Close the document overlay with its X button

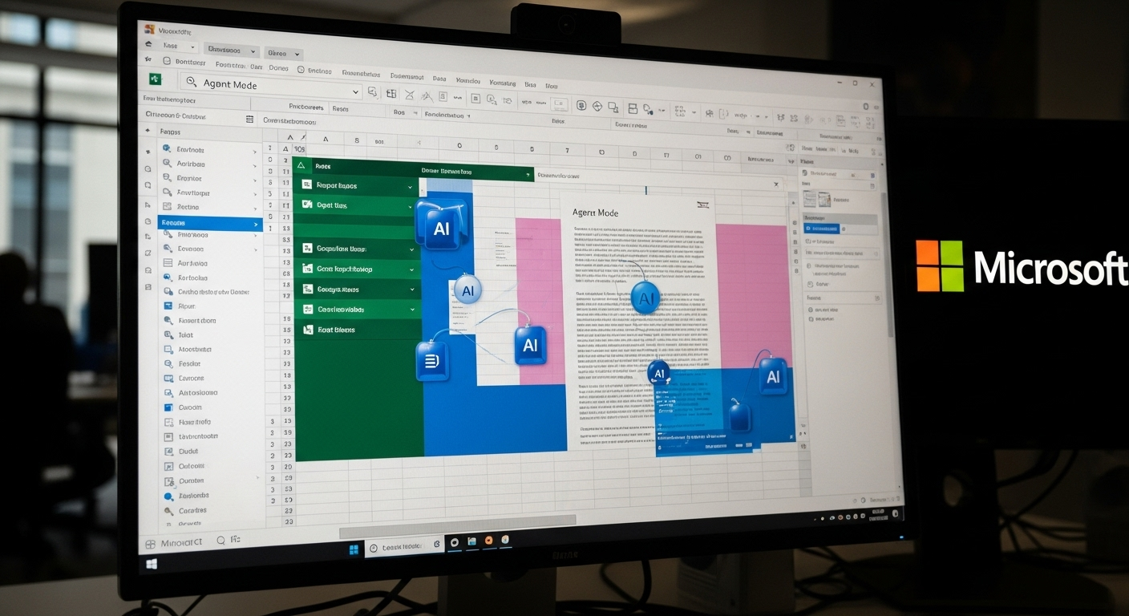(775, 184)
